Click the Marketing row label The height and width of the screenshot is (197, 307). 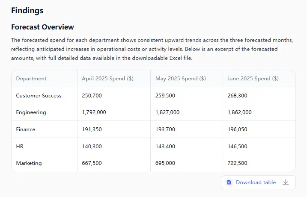[x=29, y=163]
